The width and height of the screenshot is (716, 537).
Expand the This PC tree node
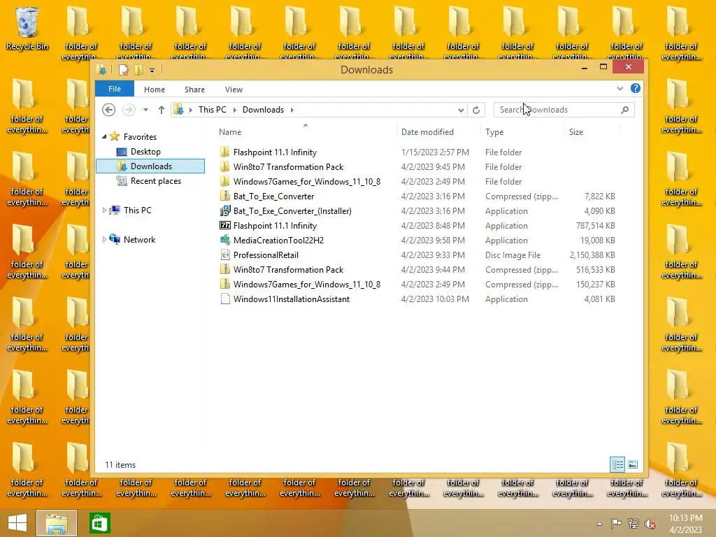coord(104,210)
